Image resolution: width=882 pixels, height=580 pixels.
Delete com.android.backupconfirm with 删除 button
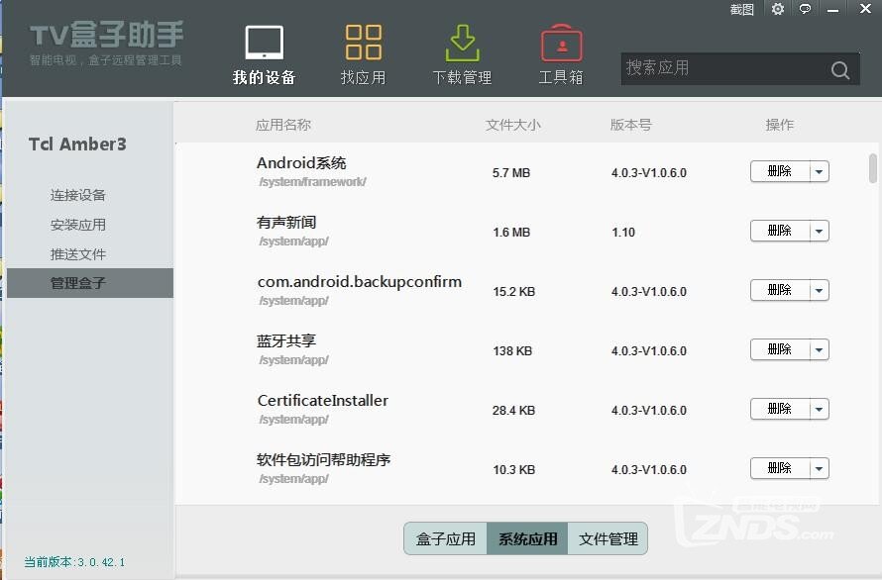pos(780,291)
